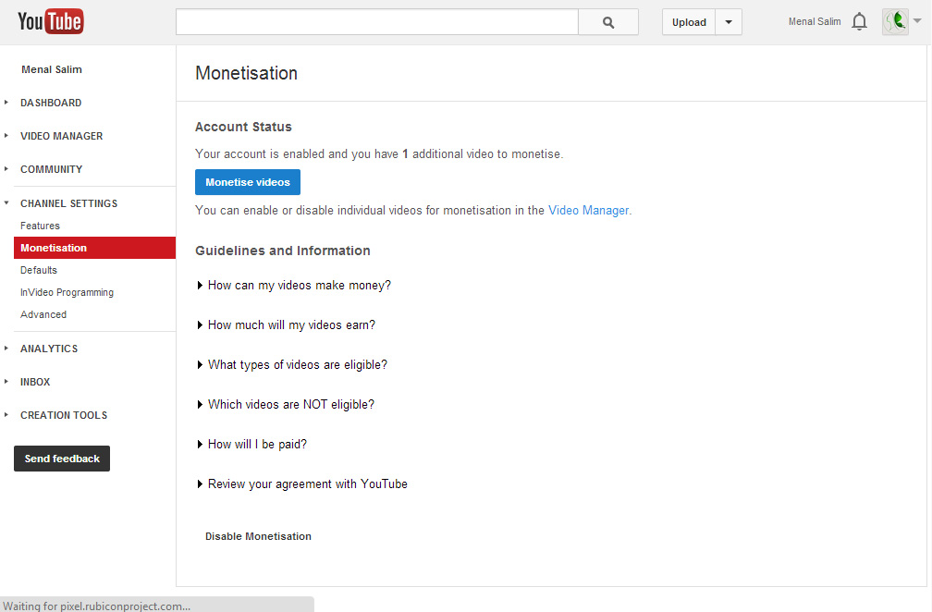Image resolution: width=932 pixels, height=612 pixels.
Task: Follow the Video Manager link
Action: click(x=588, y=211)
